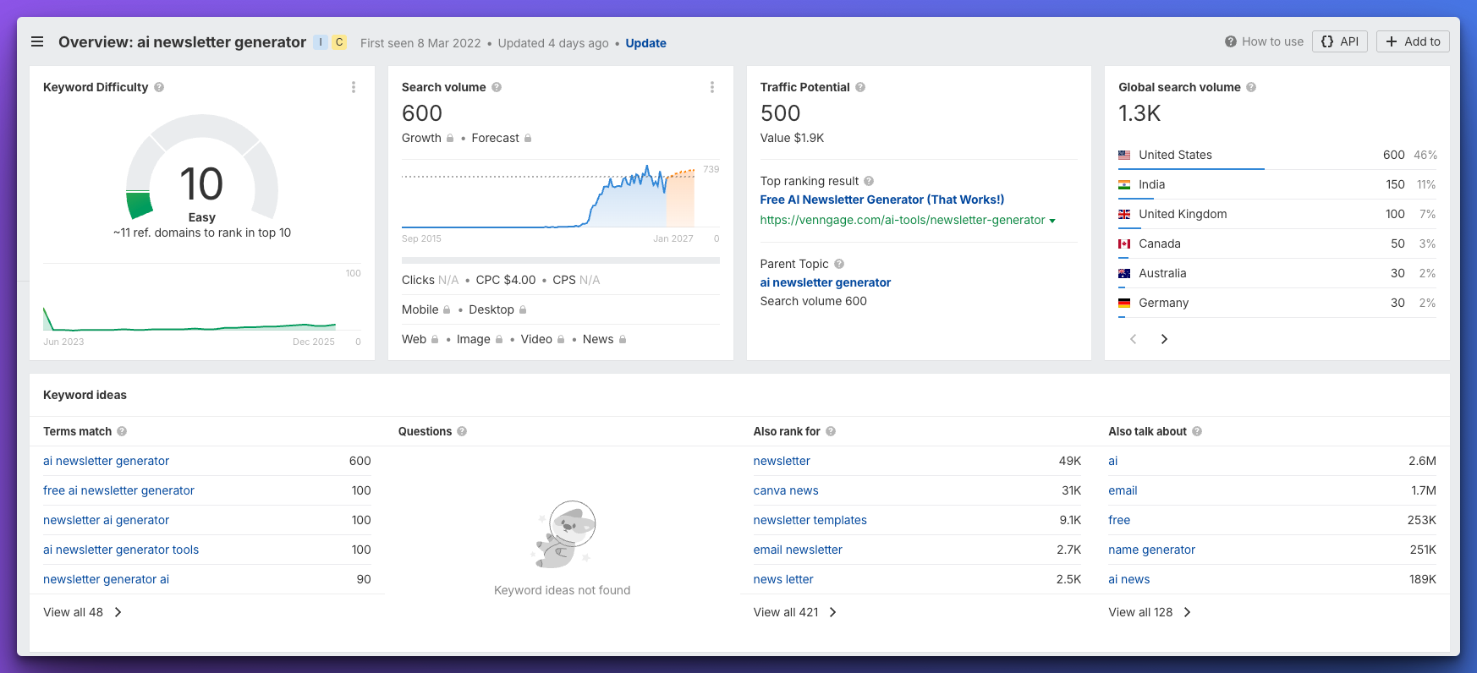Expand View all 48 terms match
The image size is (1477, 673).
click(83, 612)
